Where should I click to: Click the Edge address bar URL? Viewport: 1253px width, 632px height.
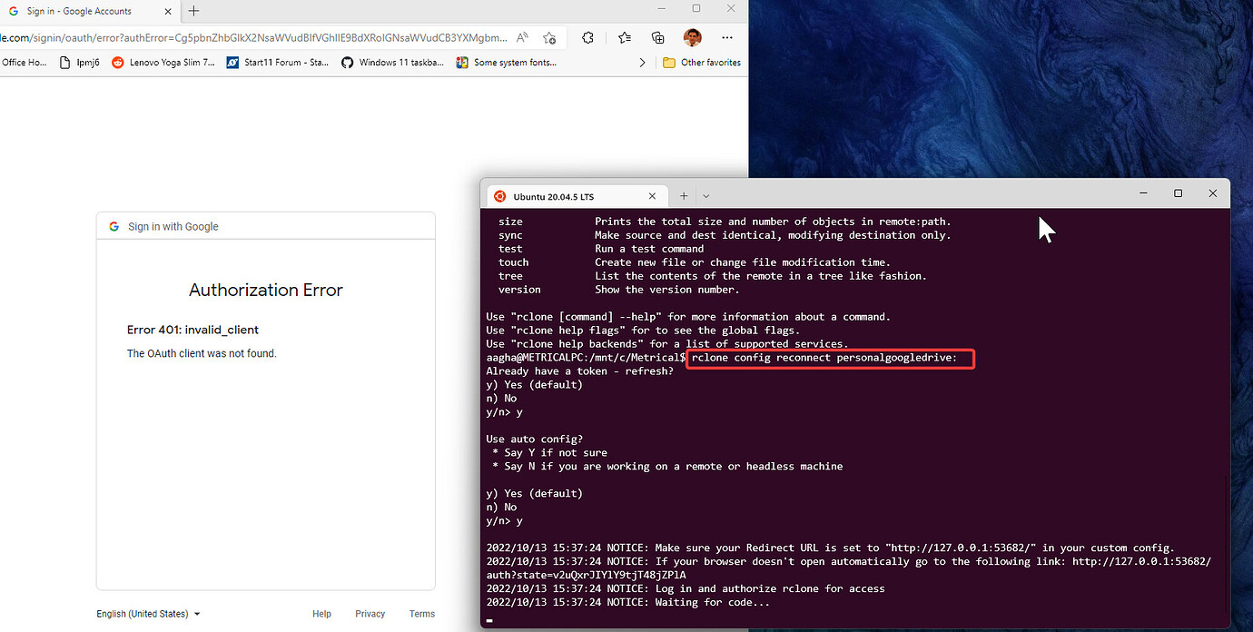(x=252, y=38)
